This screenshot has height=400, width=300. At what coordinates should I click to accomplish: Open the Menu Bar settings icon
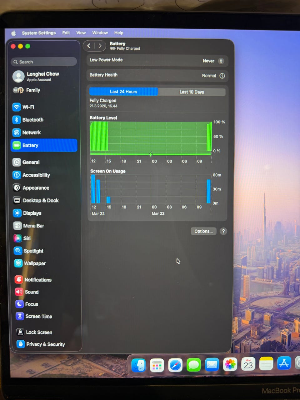[x=17, y=226]
